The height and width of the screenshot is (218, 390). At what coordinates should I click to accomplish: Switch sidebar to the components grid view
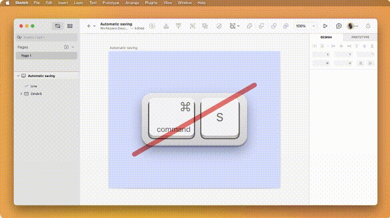[x=70, y=26]
